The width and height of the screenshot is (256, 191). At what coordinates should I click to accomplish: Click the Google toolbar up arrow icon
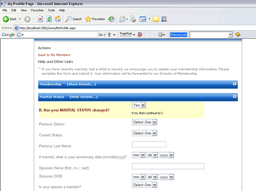110,35
